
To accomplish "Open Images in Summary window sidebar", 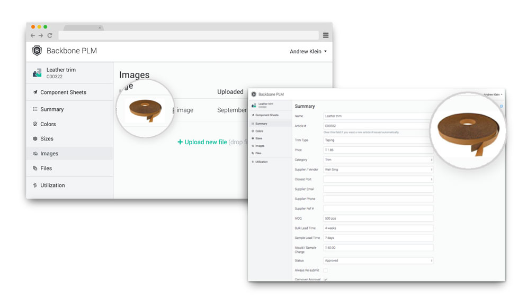I will (260, 146).
